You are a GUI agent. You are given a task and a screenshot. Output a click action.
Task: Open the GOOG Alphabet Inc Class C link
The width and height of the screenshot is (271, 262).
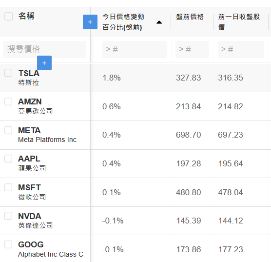point(51,249)
